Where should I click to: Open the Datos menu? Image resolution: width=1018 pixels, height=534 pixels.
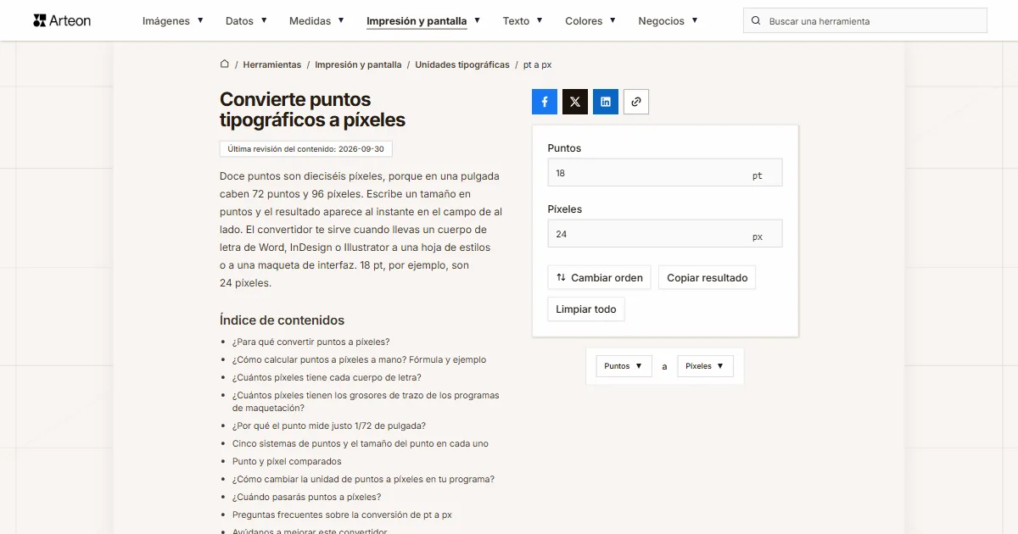click(x=246, y=21)
